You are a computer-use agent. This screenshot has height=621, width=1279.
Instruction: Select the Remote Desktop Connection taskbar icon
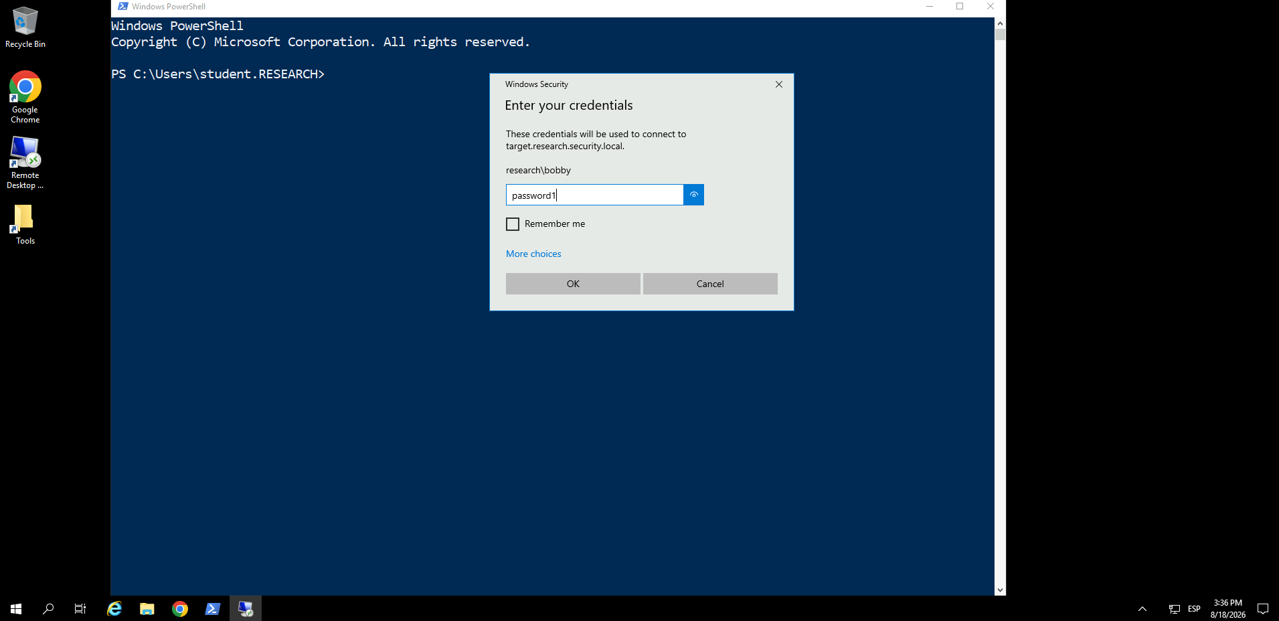coord(246,608)
